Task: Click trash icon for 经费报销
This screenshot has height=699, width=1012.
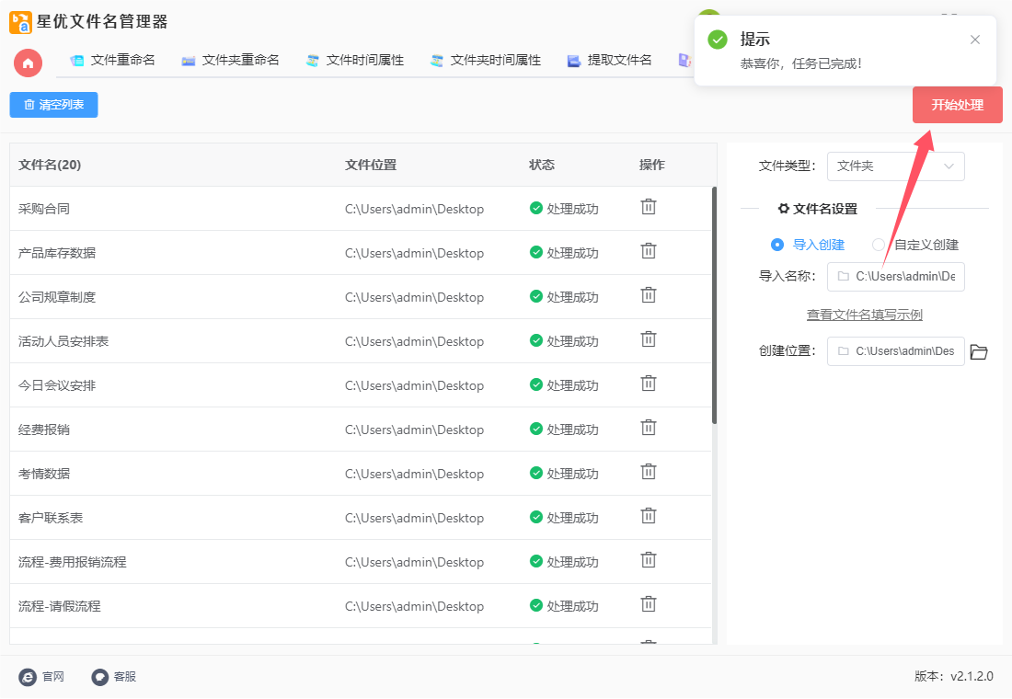Action: click(x=648, y=428)
